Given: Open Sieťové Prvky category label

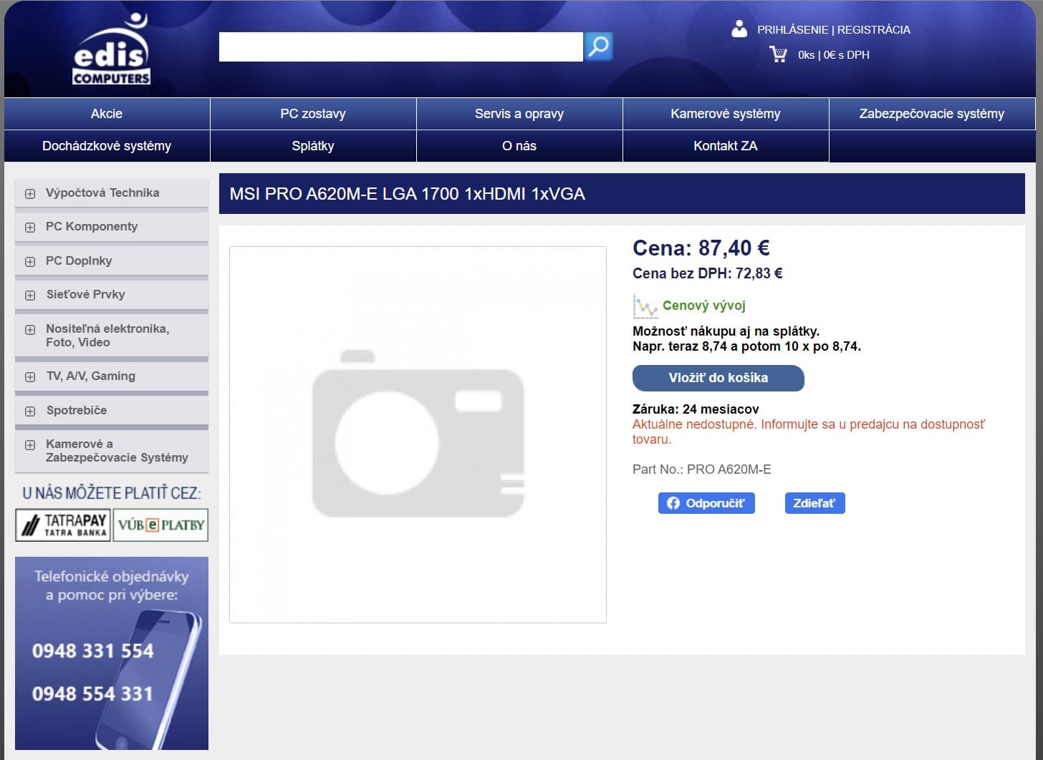Looking at the screenshot, I should coord(85,294).
